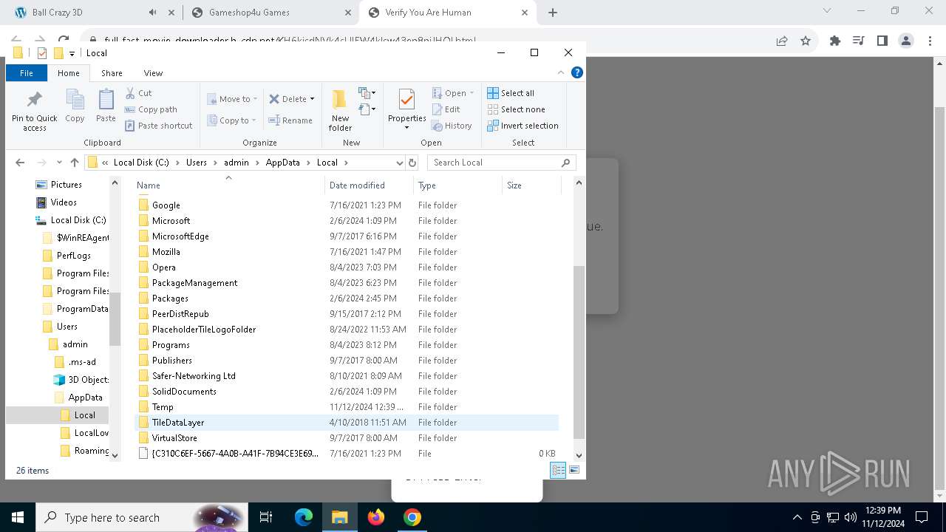Screen dimensions: 946x532
Task: Create a New folder
Action: (x=340, y=111)
